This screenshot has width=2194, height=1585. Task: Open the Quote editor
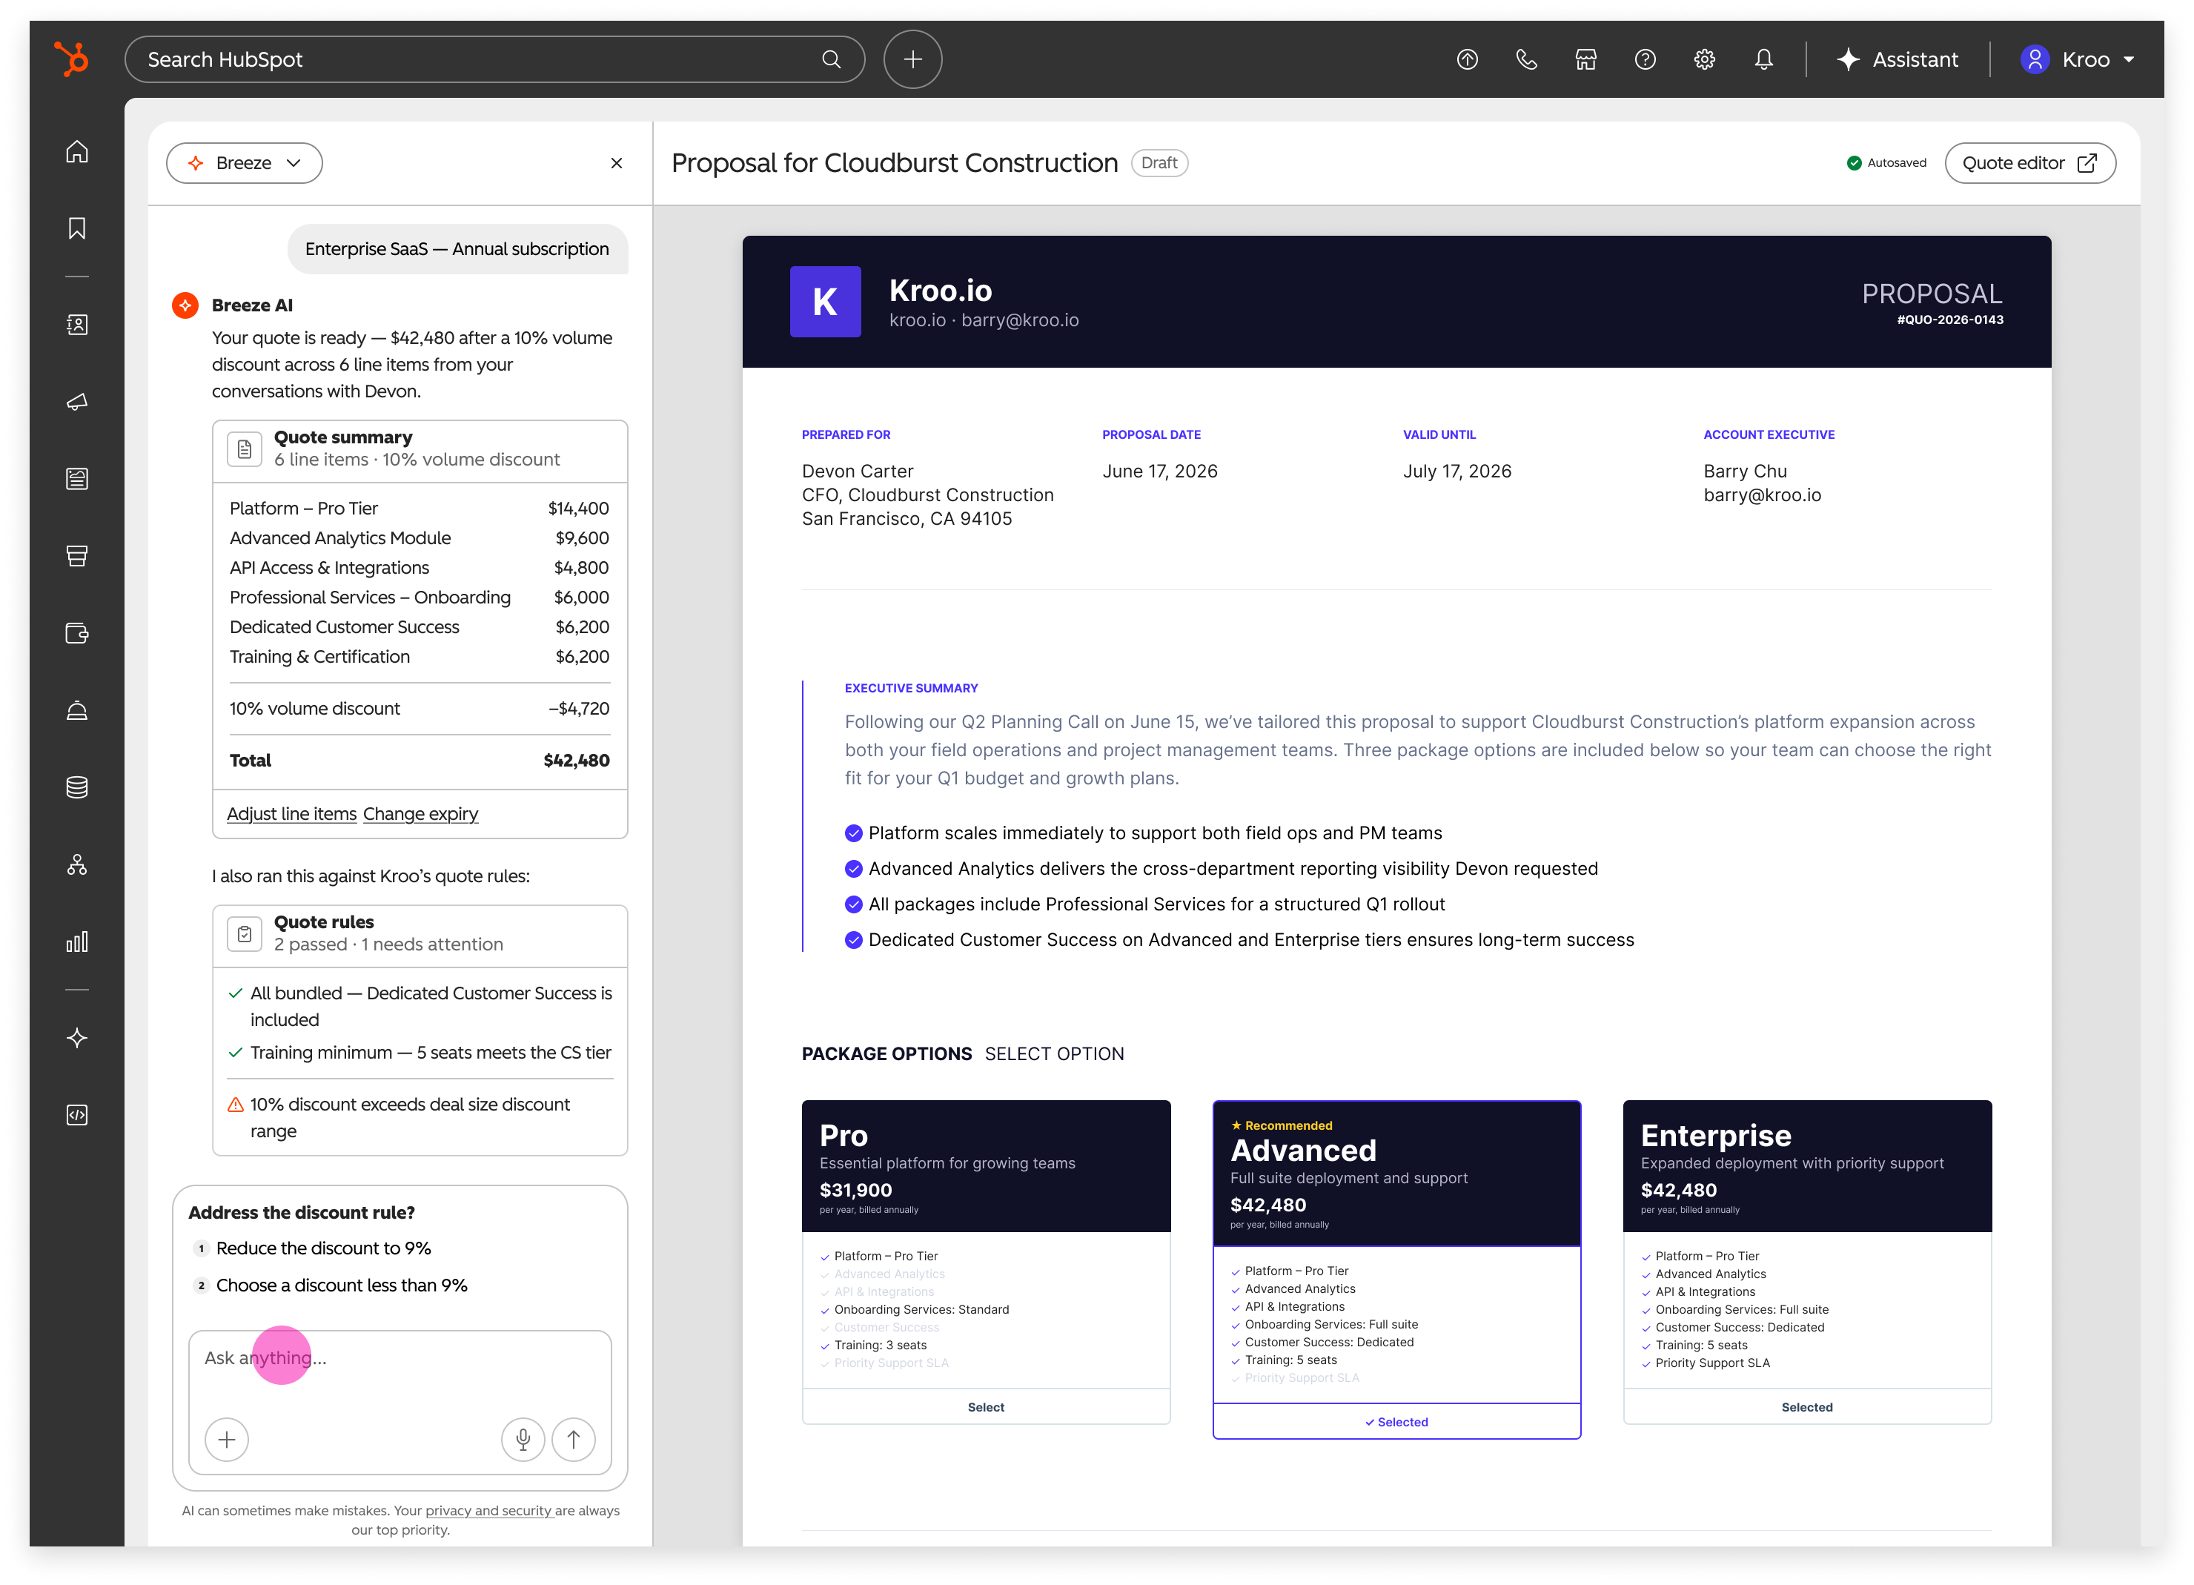[2029, 162]
